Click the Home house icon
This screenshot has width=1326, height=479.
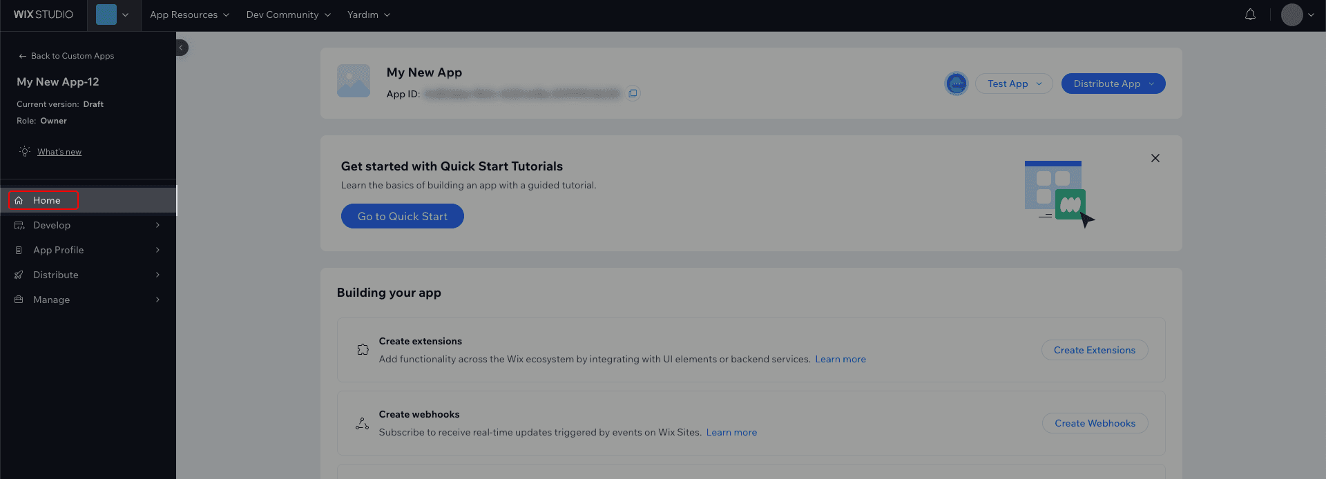point(19,200)
